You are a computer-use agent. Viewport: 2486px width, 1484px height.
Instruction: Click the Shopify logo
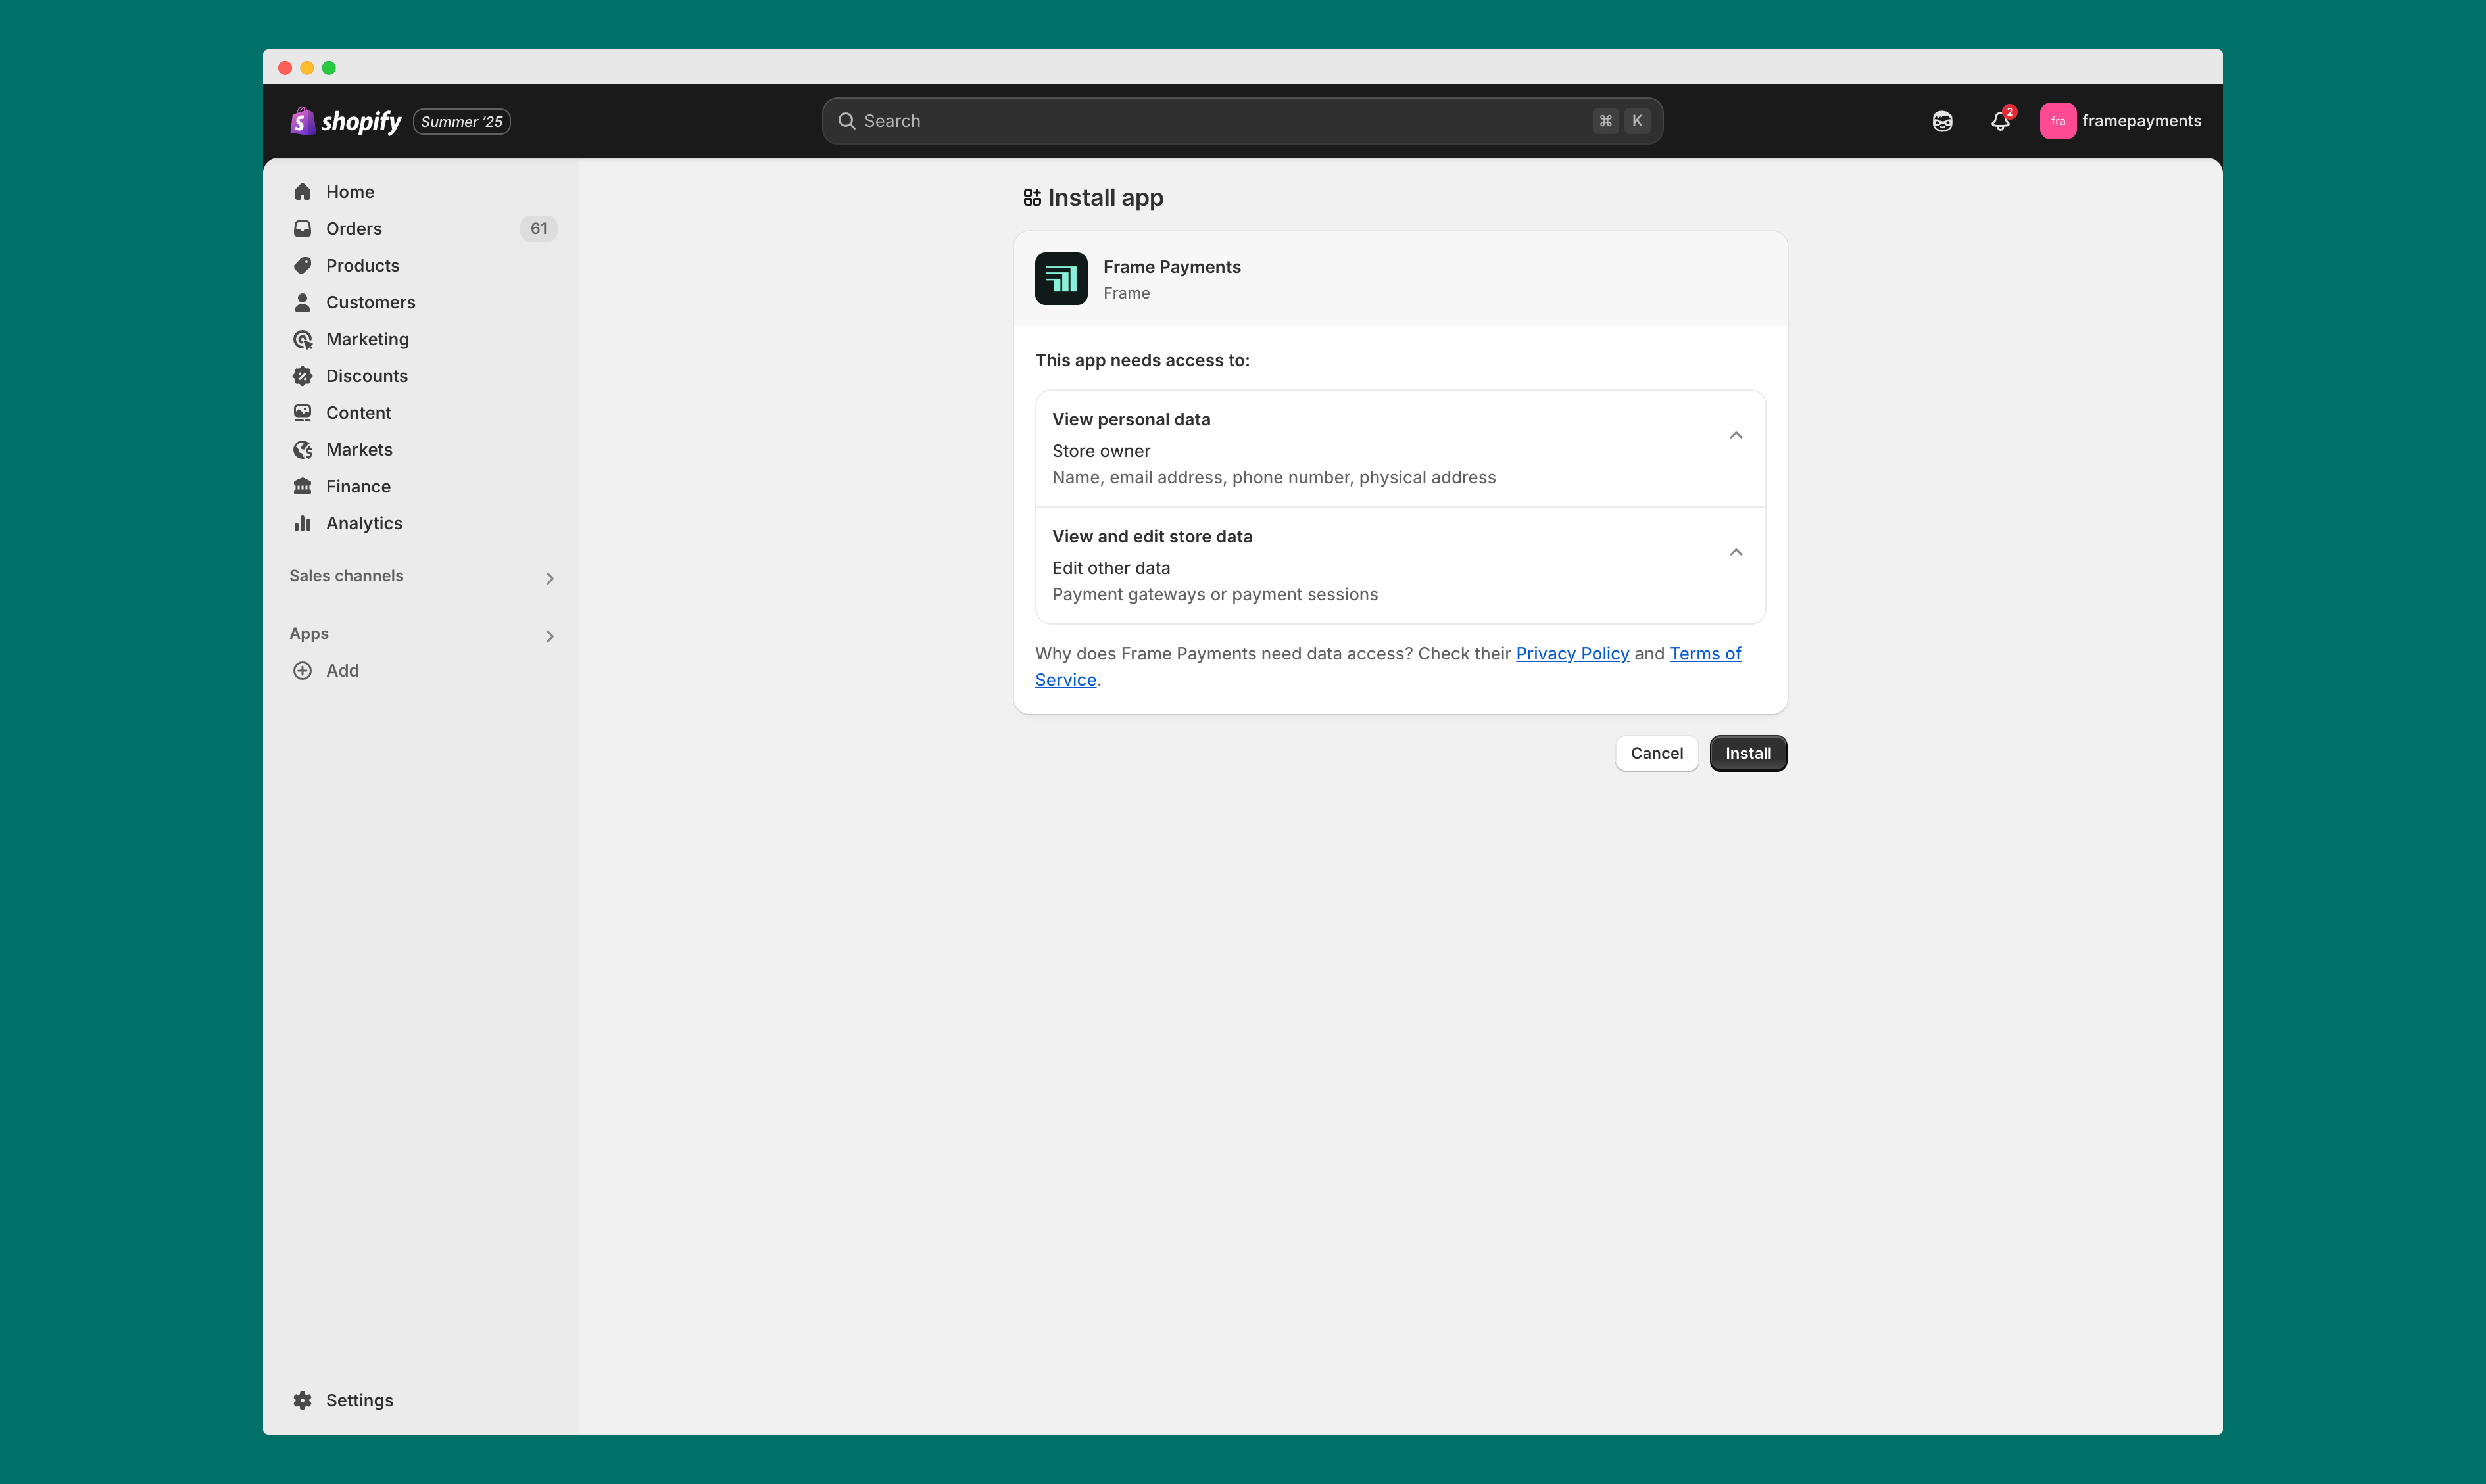(x=345, y=121)
